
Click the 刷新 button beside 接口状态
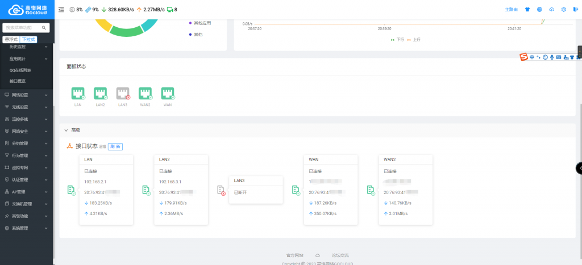tap(115, 146)
